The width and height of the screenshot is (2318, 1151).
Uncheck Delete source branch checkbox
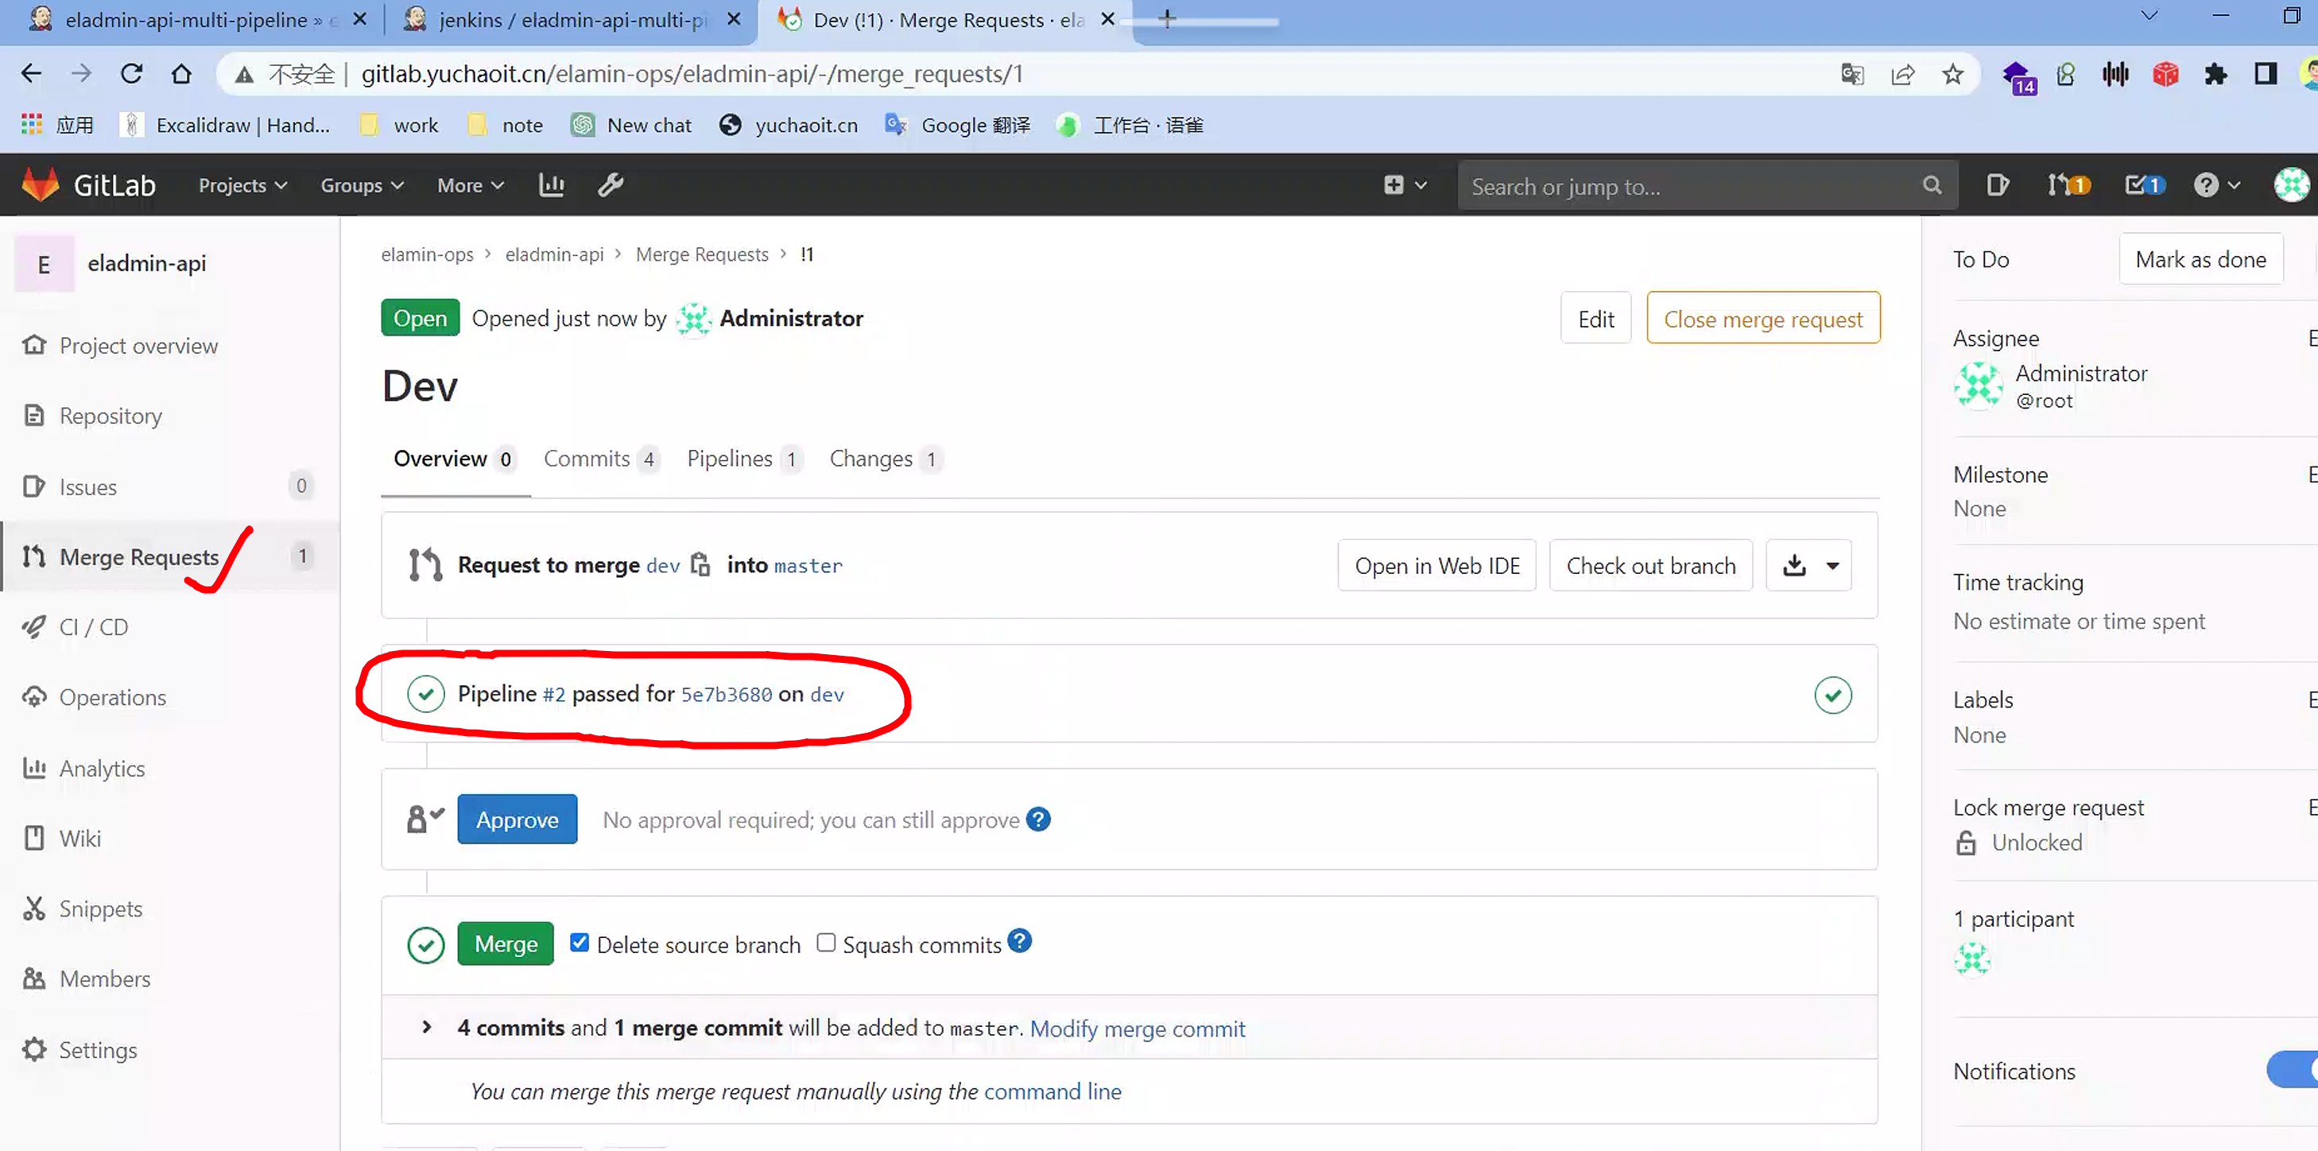tap(579, 942)
